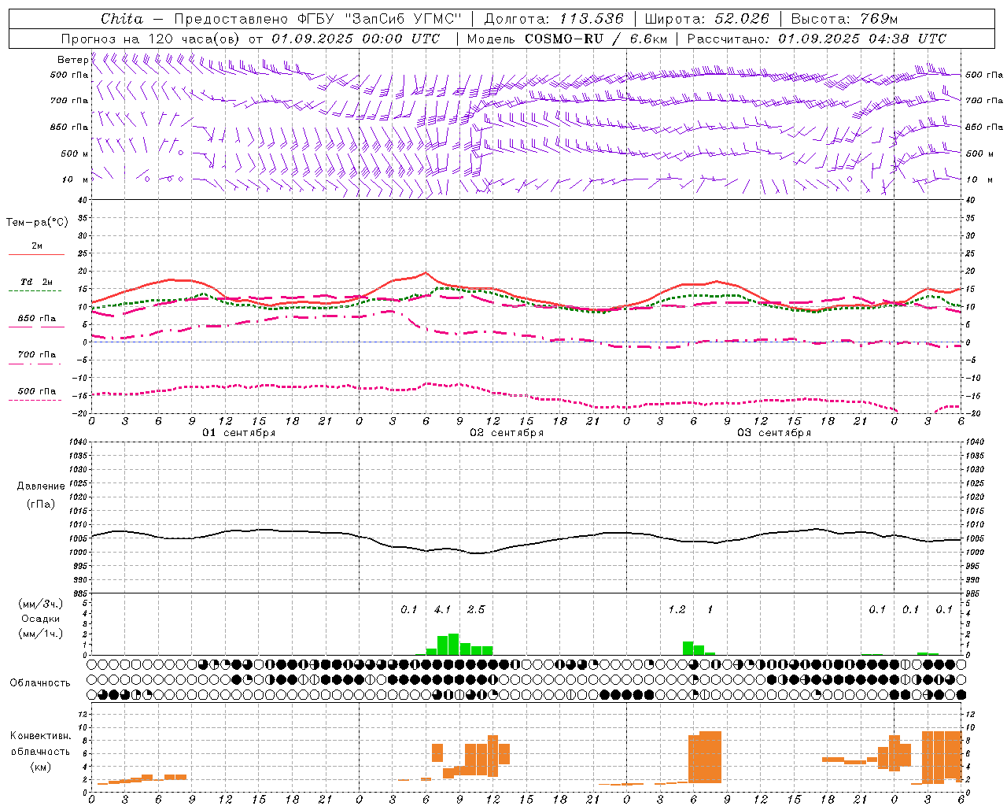1007x806 pixels.
Task: Click the 700 гПа temperature legend entry
Action: tap(36, 355)
